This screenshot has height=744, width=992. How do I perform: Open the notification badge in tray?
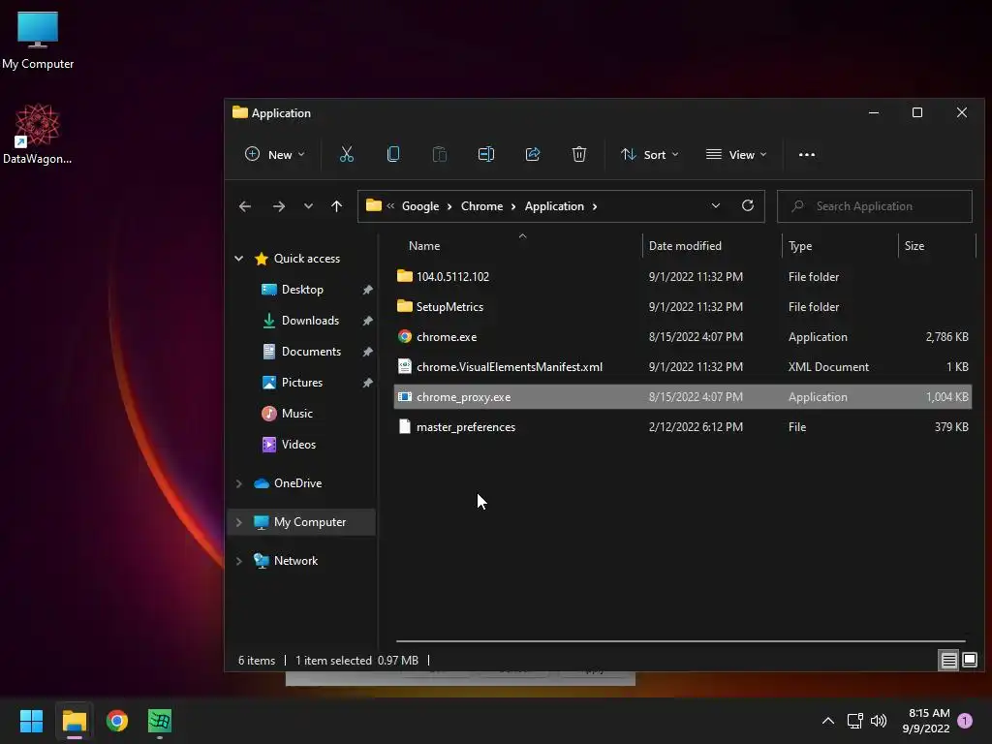click(965, 720)
